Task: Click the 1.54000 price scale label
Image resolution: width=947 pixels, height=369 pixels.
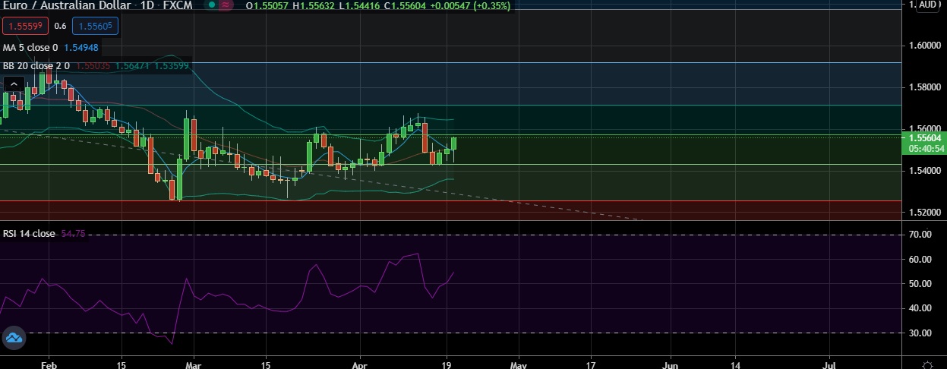Action: point(925,171)
